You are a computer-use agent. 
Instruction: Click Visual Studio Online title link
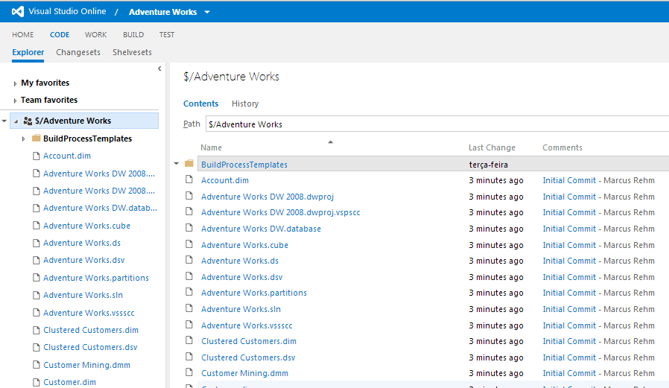tap(67, 11)
